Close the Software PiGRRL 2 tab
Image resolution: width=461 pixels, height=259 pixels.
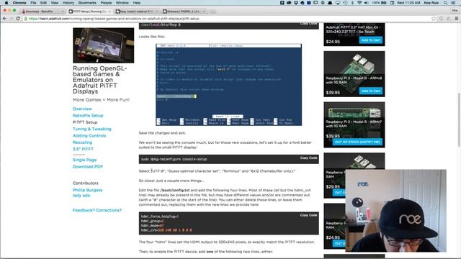(204, 12)
